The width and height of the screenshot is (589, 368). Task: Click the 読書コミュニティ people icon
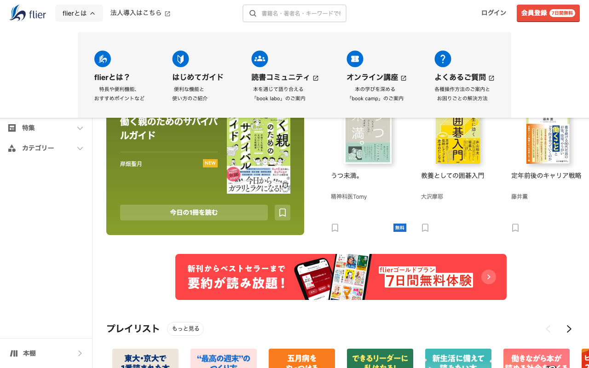(260, 59)
